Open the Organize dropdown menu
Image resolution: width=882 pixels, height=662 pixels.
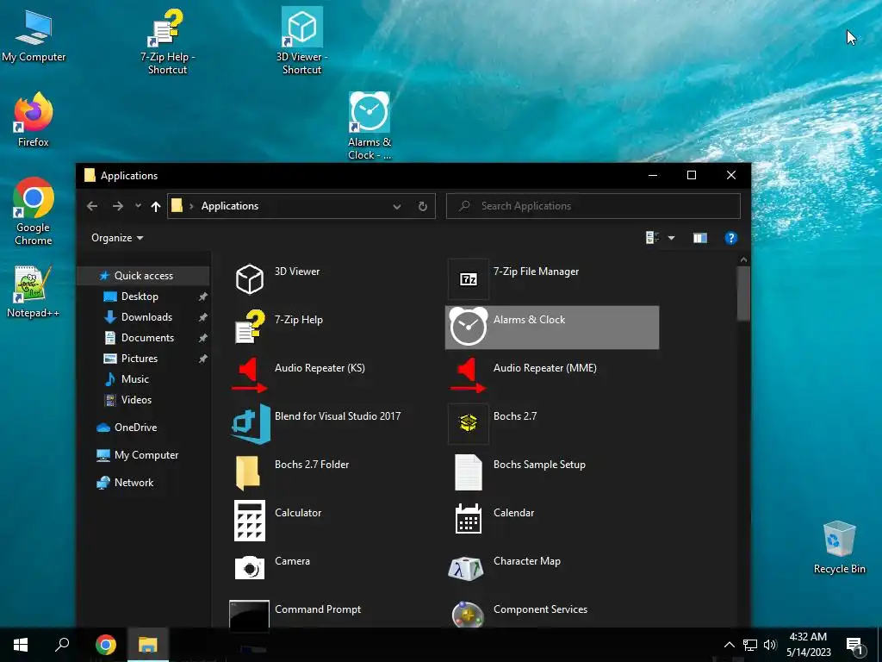(117, 238)
